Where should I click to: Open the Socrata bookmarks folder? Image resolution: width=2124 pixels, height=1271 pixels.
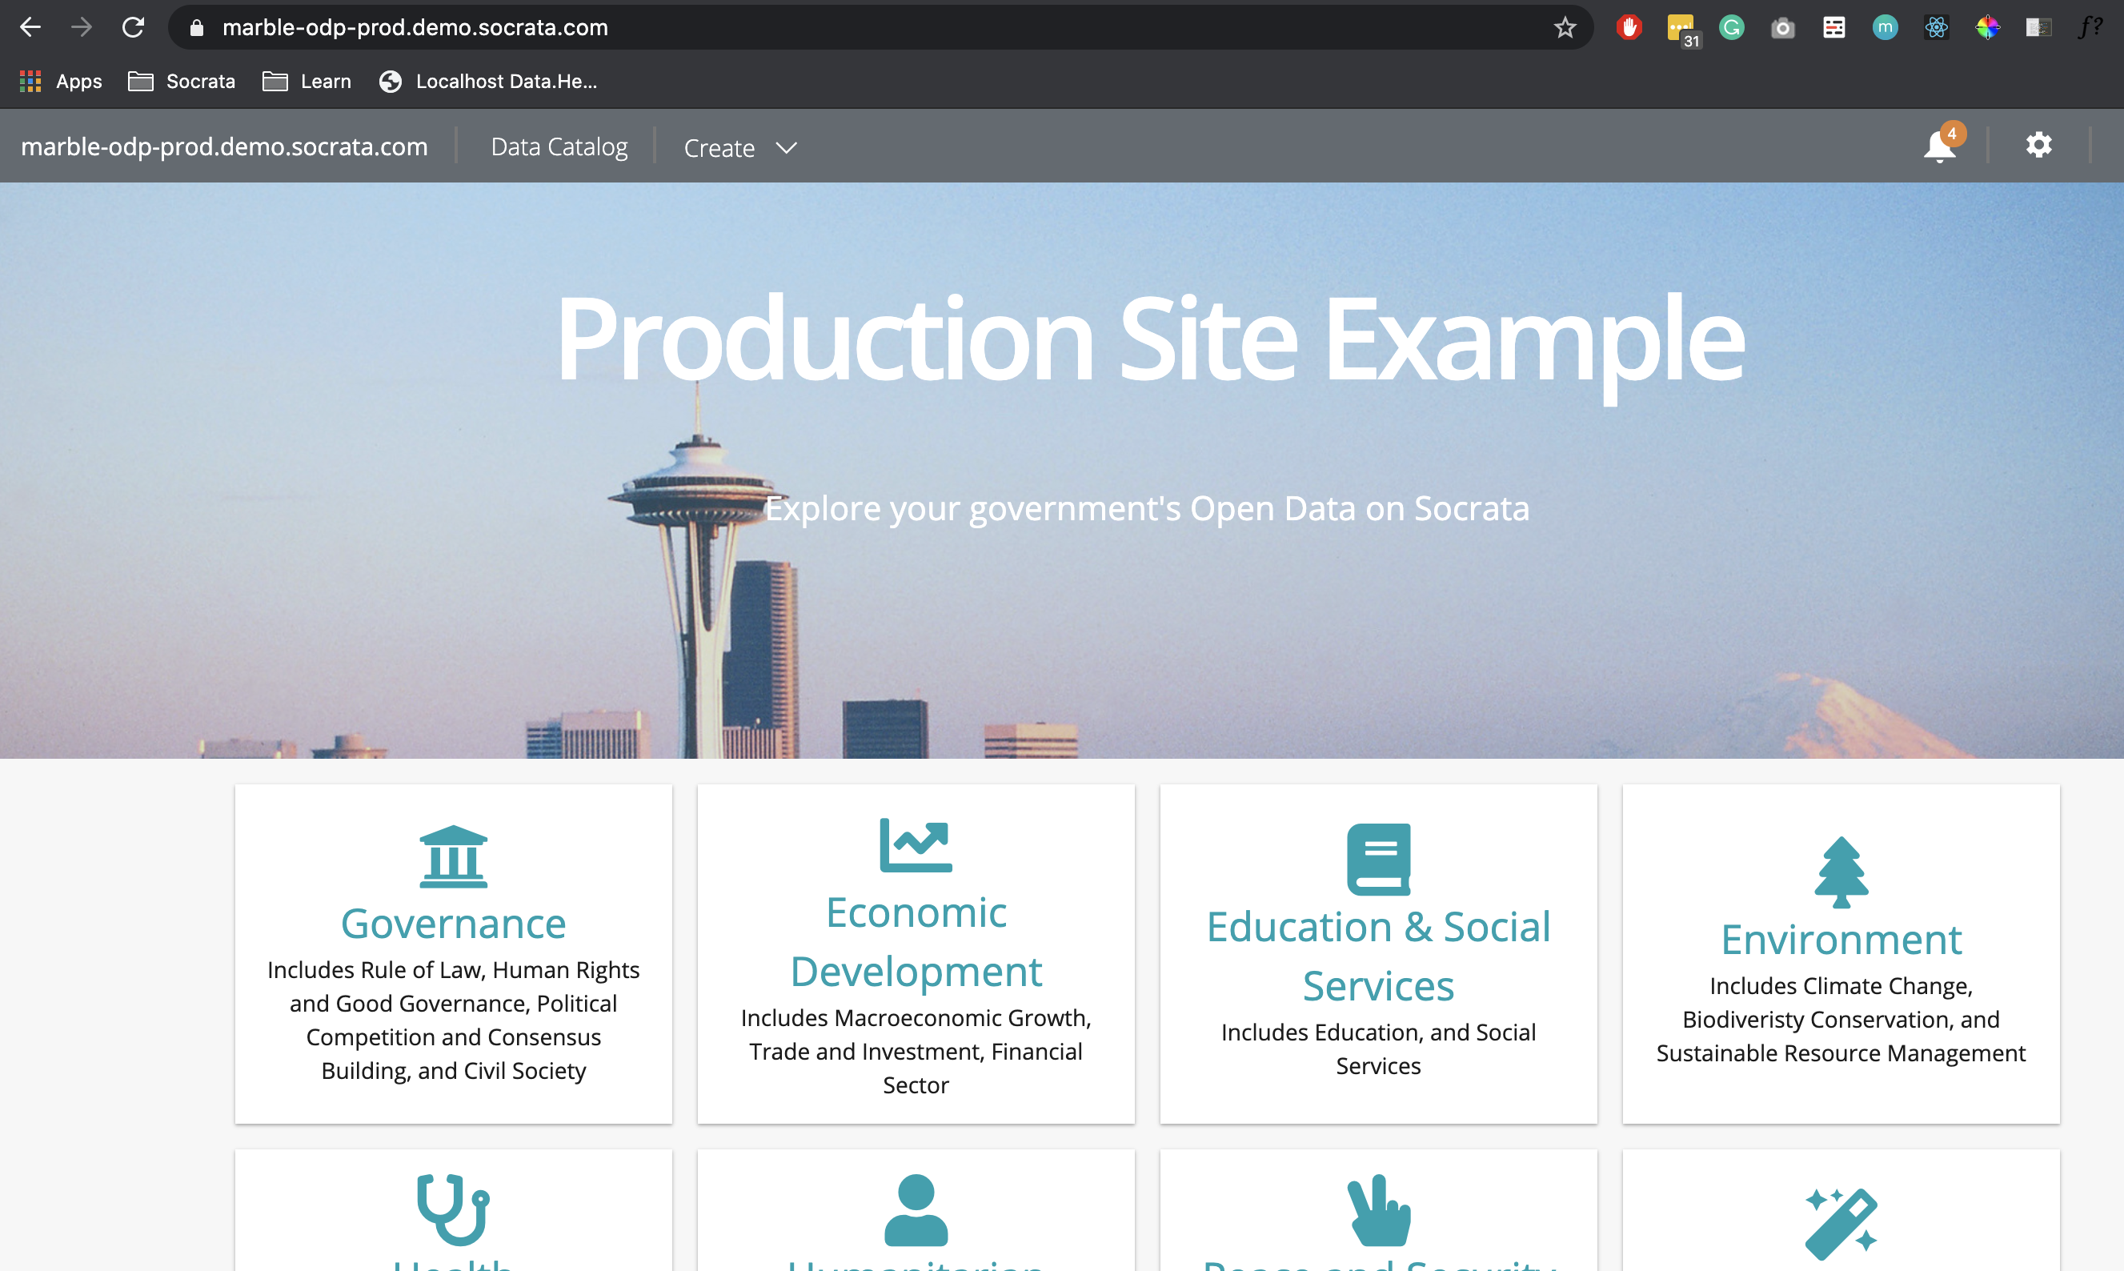pos(182,82)
